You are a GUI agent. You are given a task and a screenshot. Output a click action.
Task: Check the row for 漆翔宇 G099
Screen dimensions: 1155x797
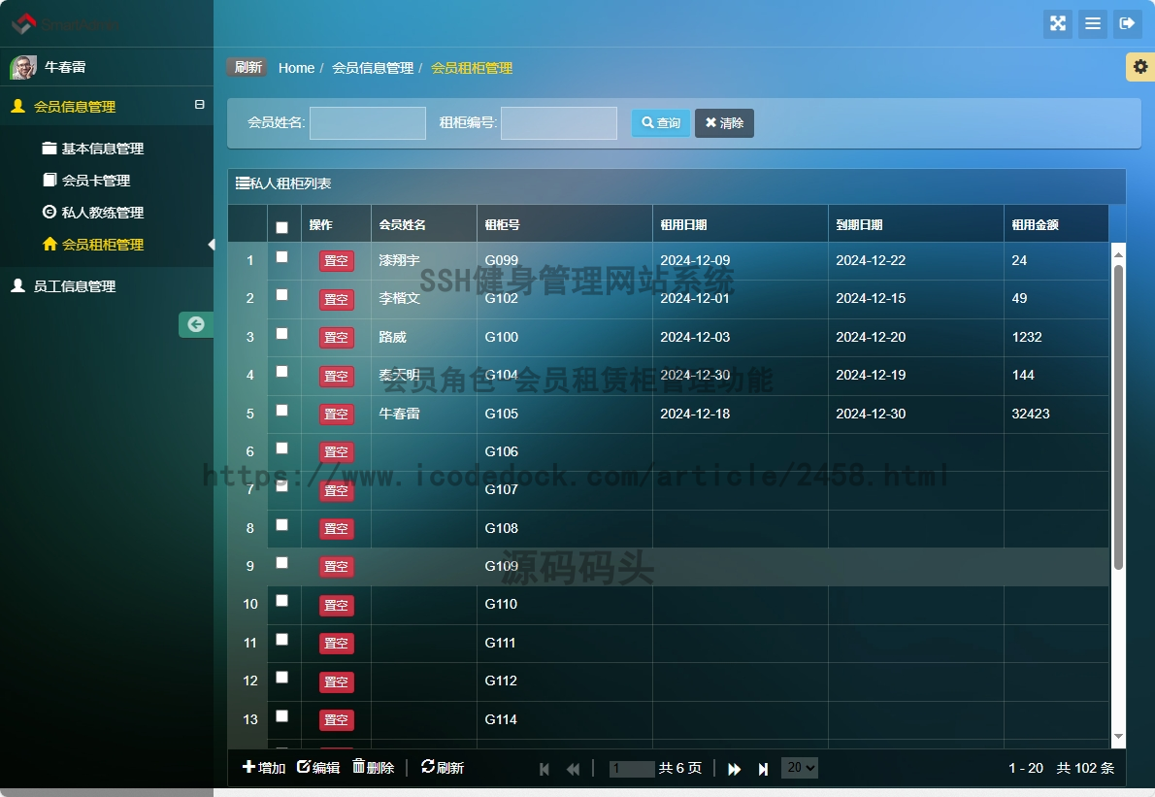281,257
